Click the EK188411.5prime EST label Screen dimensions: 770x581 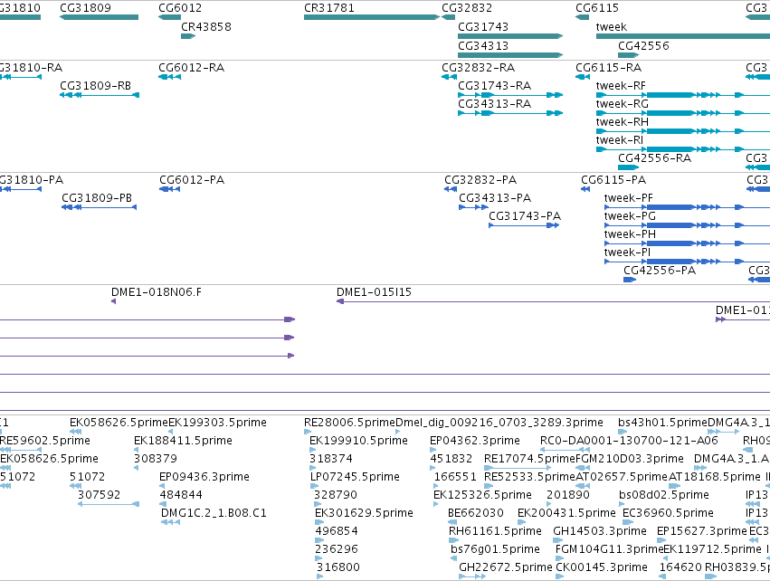pyautogui.click(x=183, y=441)
